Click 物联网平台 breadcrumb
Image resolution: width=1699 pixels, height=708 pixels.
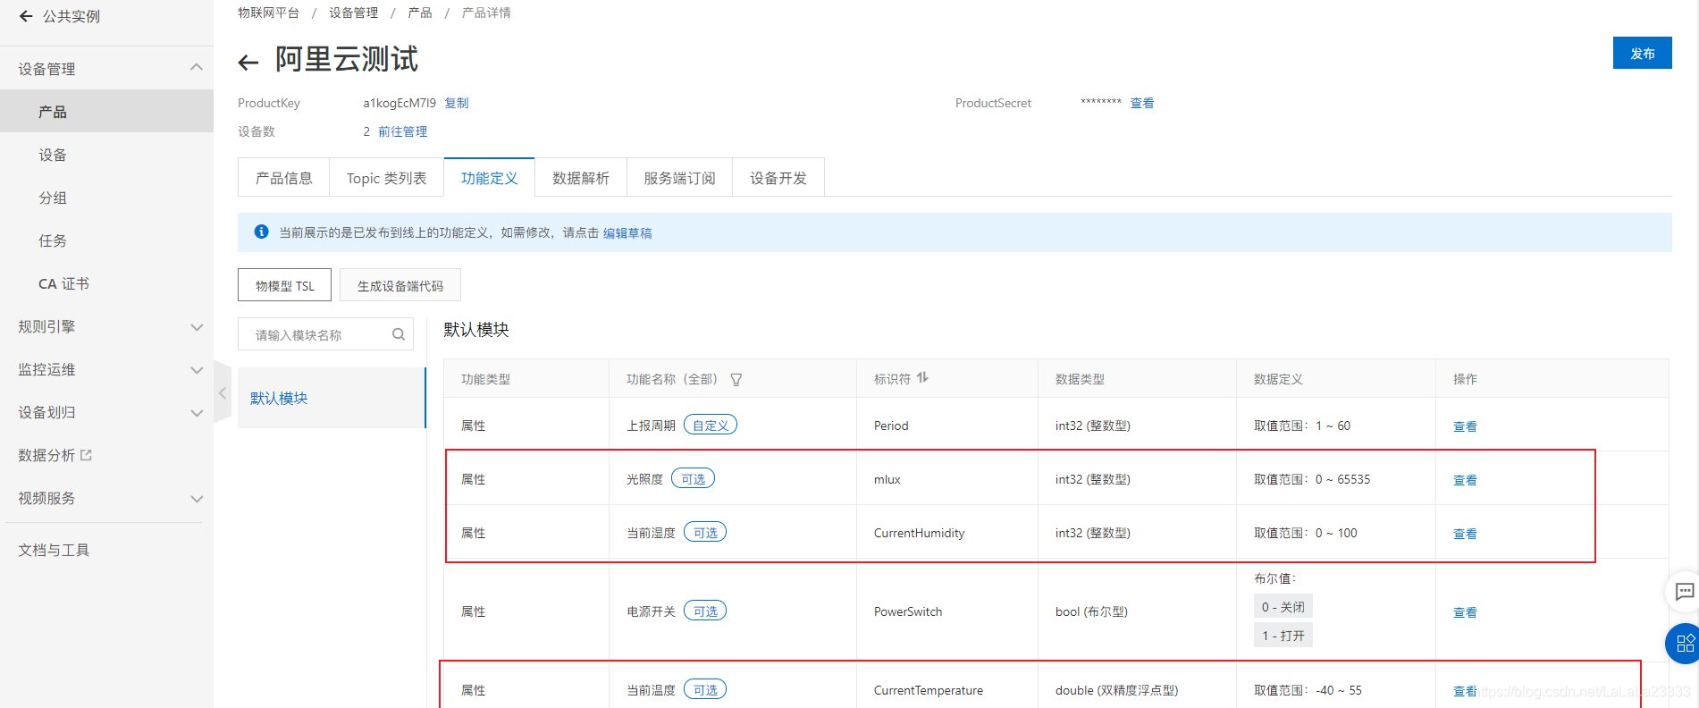click(268, 13)
